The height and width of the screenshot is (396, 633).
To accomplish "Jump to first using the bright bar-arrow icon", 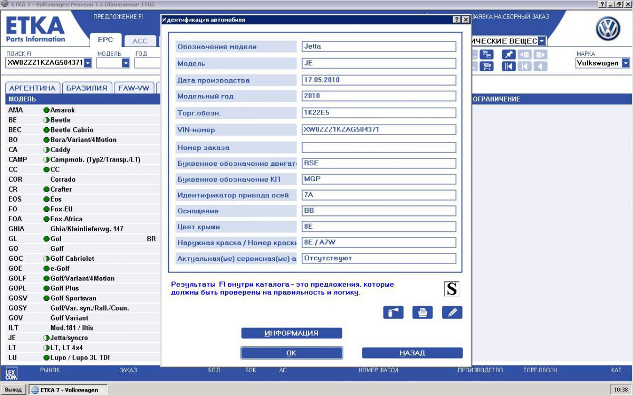I will point(509,67).
